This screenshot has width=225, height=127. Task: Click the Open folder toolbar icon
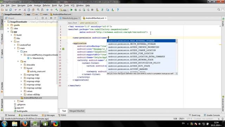click(x=2, y=10)
